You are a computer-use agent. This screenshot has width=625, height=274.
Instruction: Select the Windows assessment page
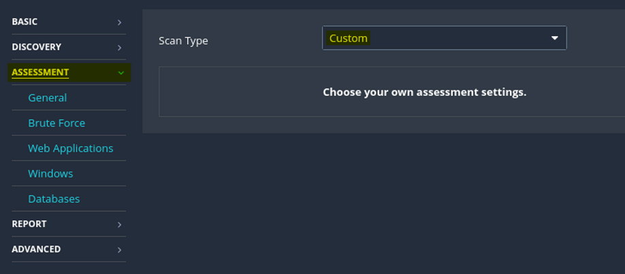(x=50, y=173)
